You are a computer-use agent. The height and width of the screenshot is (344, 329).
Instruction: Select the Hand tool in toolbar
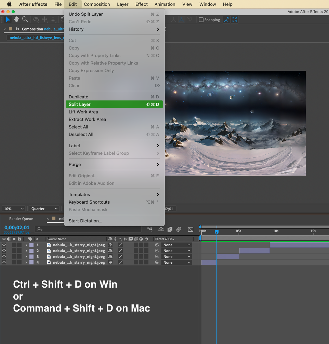[x=16, y=19]
